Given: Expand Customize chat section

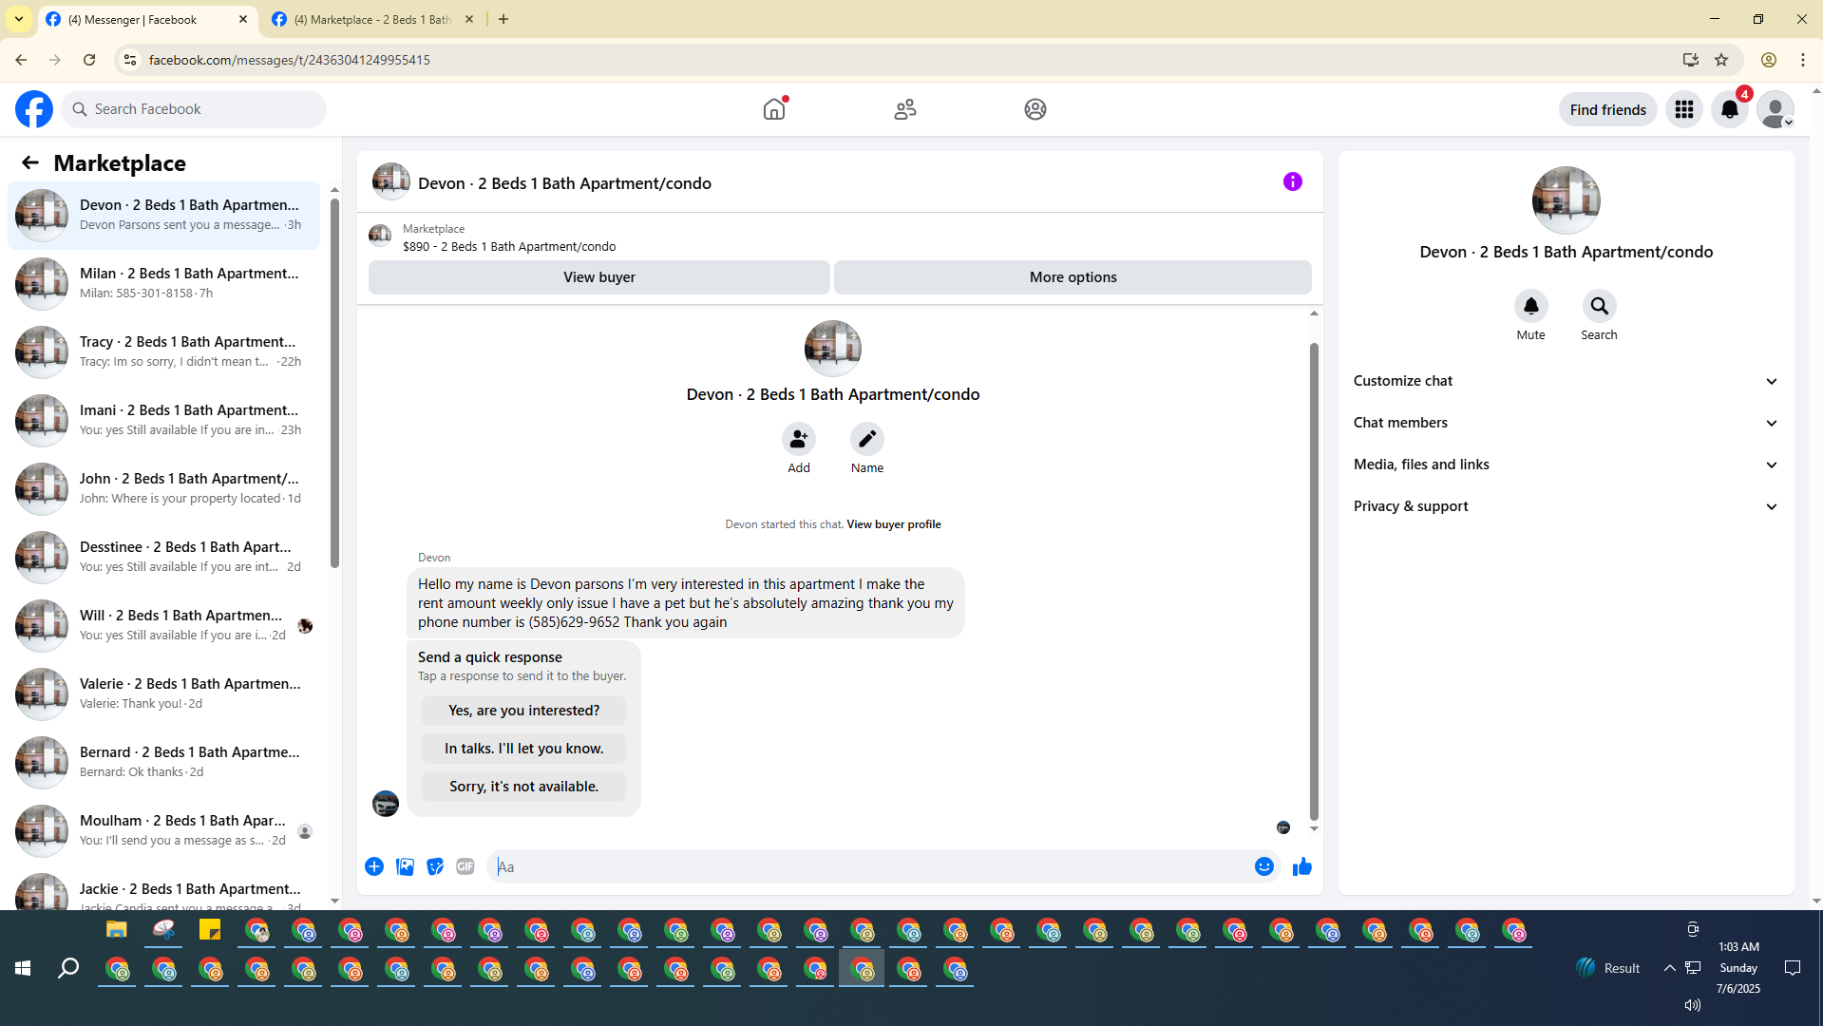Looking at the screenshot, I should [1566, 381].
